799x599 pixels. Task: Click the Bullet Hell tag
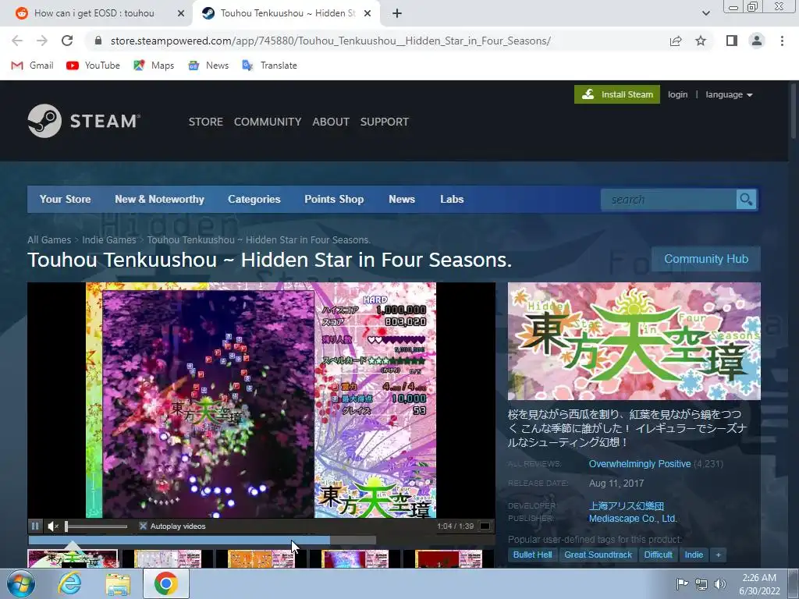pos(532,555)
